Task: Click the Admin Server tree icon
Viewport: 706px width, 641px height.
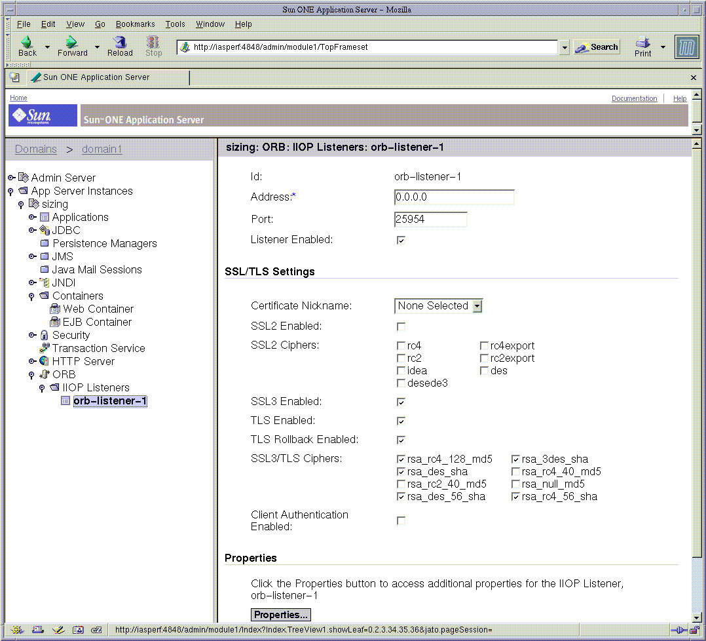Action: [x=24, y=178]
